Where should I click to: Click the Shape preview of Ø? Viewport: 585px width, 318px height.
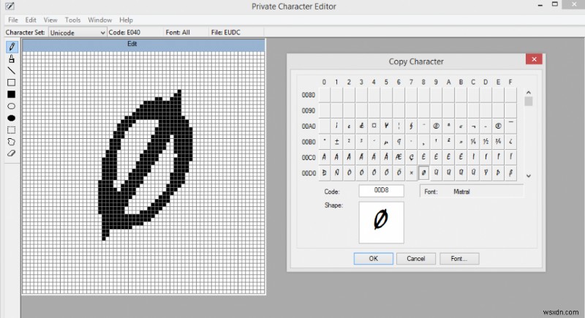click(381, 222)
